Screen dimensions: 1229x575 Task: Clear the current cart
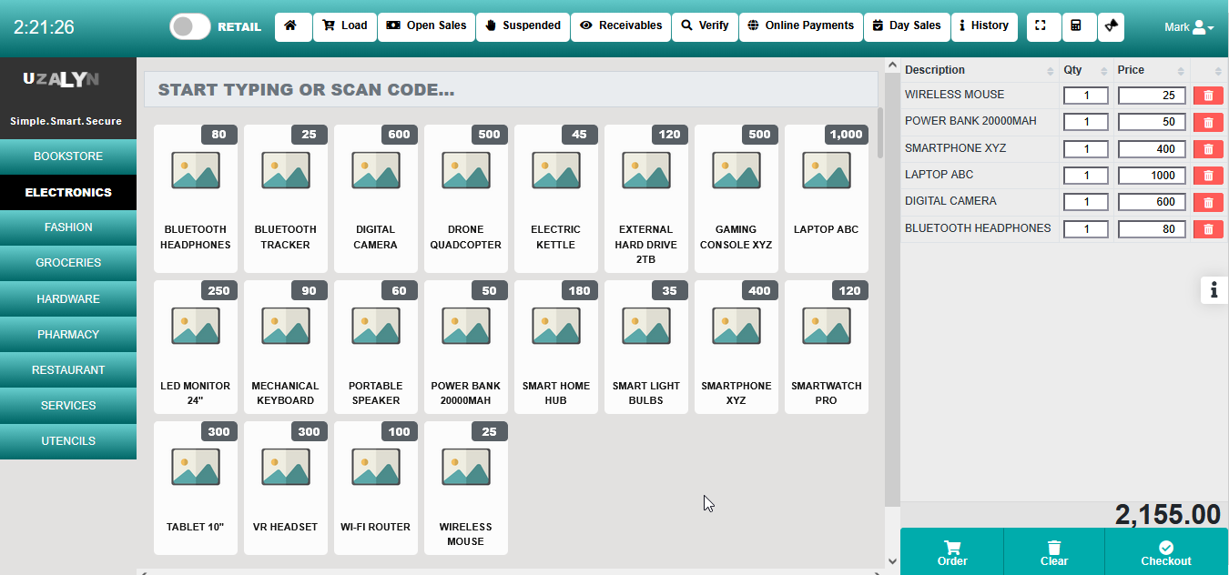coord(1054,552)
